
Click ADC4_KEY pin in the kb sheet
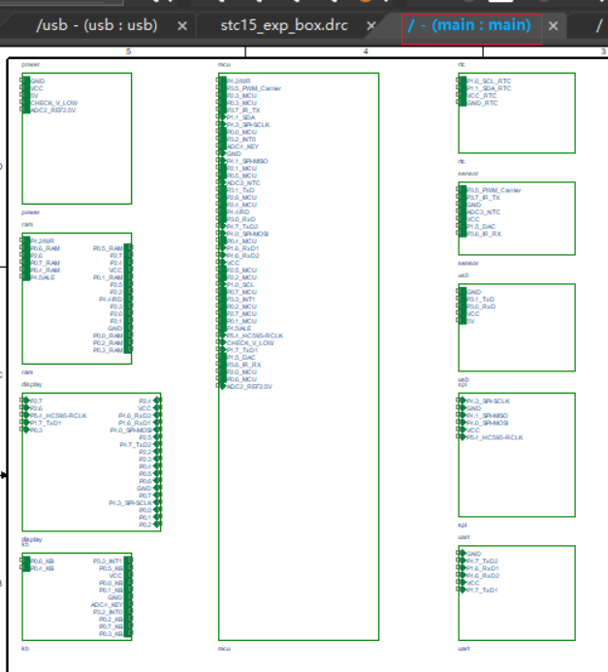click(x=107, y=605)
